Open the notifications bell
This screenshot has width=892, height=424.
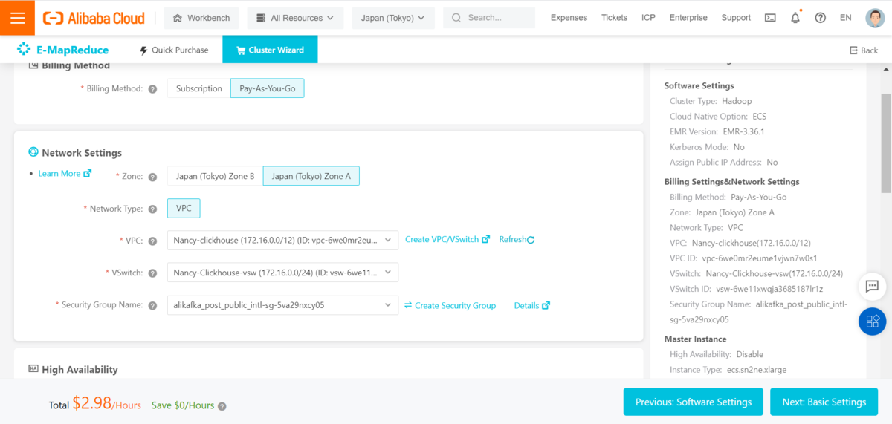tap(795, 18)
